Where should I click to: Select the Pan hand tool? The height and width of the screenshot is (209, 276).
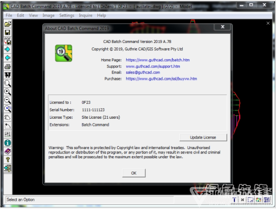(7, 117)
